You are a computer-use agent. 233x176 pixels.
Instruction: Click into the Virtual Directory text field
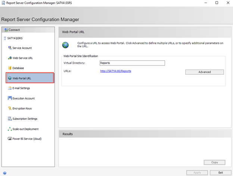pyautogui.click(x=132, y=63)
